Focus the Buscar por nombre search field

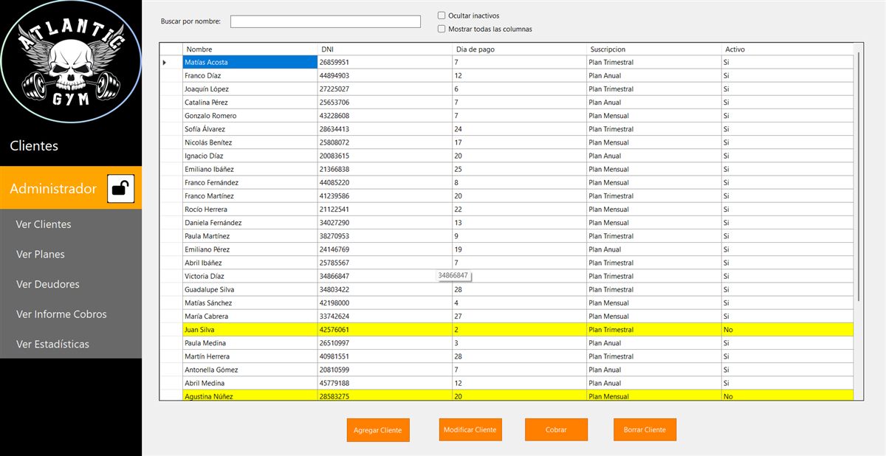(326, 21)
